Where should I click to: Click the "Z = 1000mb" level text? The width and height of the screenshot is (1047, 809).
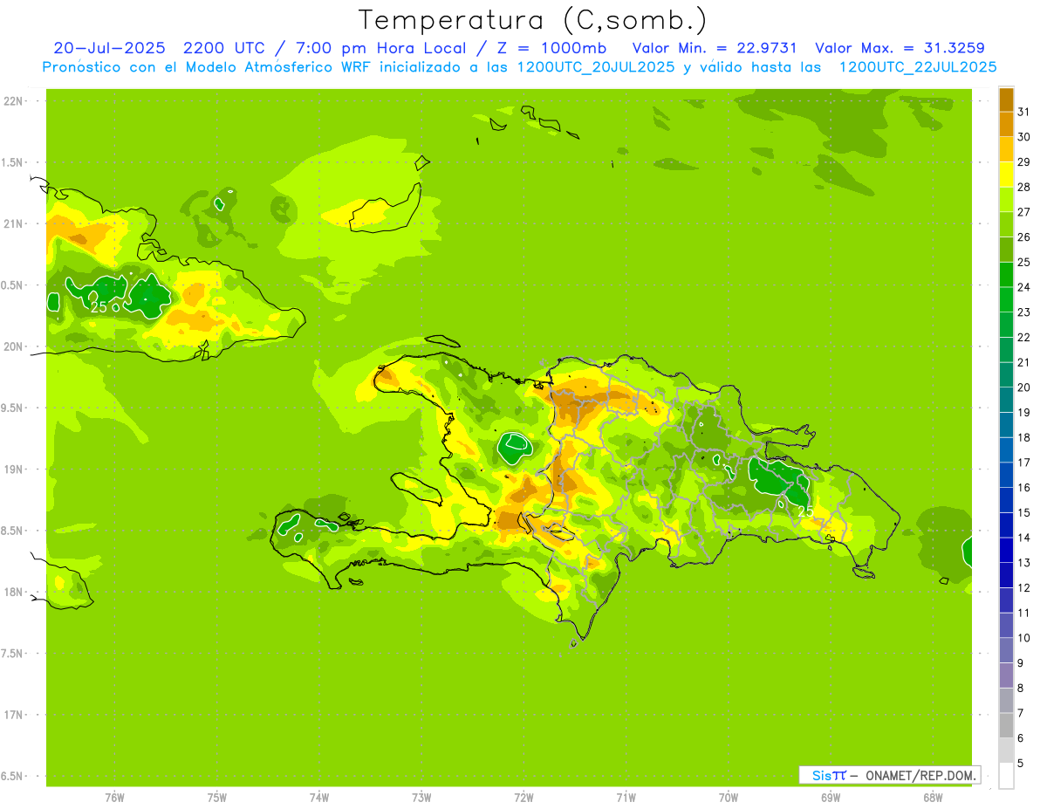click(x=552, y=48)
